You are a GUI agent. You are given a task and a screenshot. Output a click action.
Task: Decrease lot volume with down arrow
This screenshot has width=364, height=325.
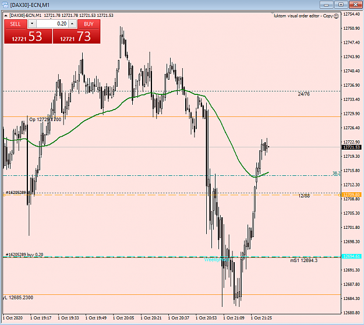pyautogui.click(x=32, y=24)
